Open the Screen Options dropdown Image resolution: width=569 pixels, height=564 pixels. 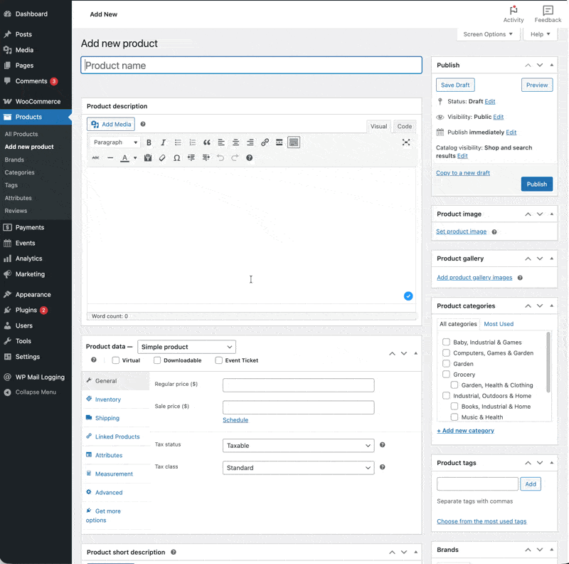click(x=488, y=33)
